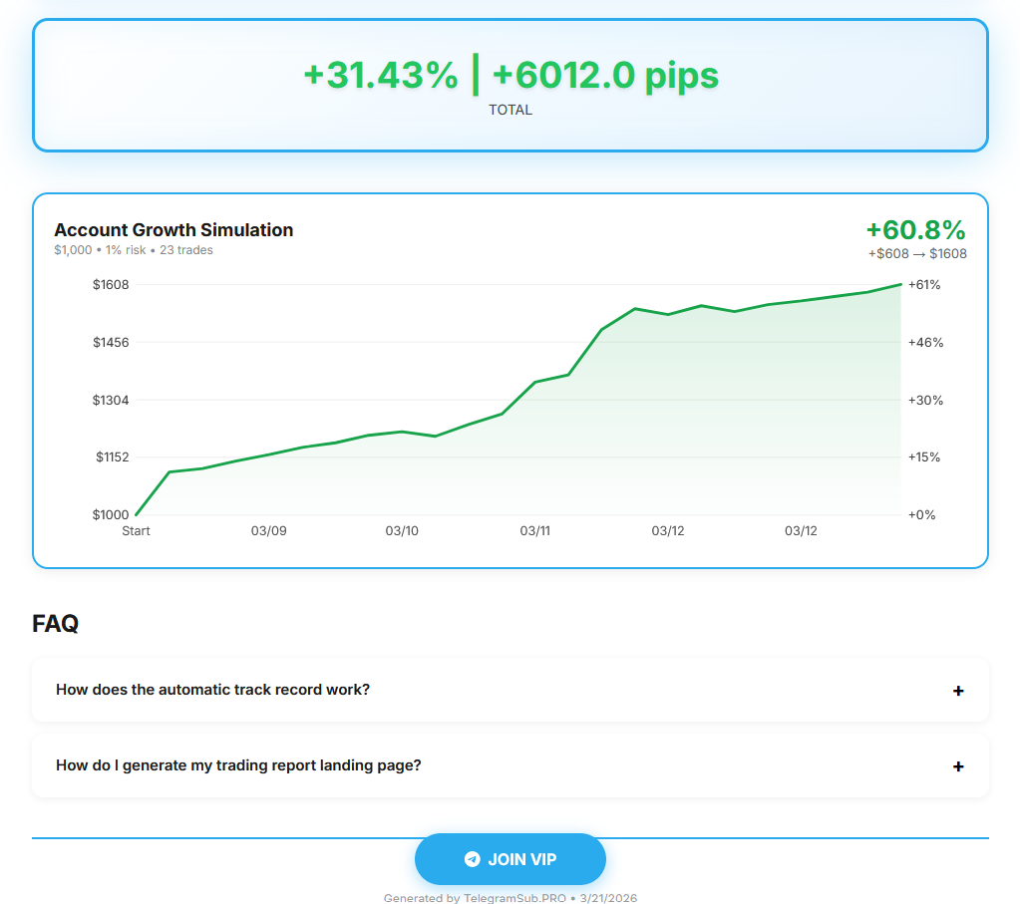Select the peak point of the growth chart
The image size is (1020, 904).
[x=898, y=285]
